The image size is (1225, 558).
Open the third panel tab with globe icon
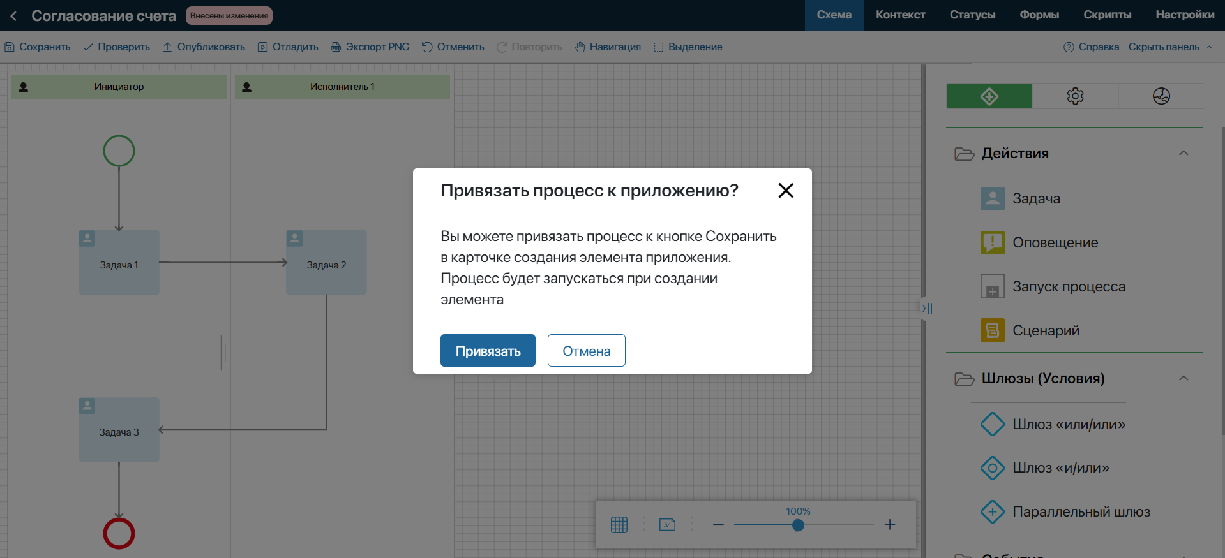pos(1161,96)
